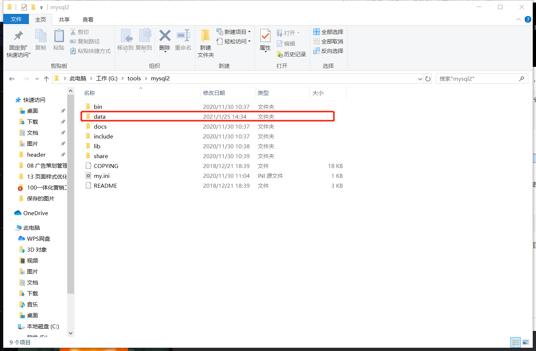Deselect all with 全部取消
The width and height of the screenshot is (536, 351).
coord(328,42)
